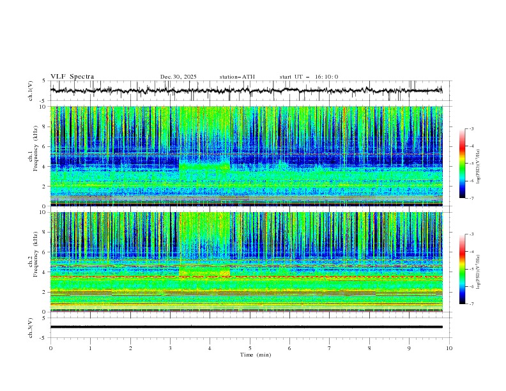Click the ch.3(V) flat waveform trace

[246, 327]
